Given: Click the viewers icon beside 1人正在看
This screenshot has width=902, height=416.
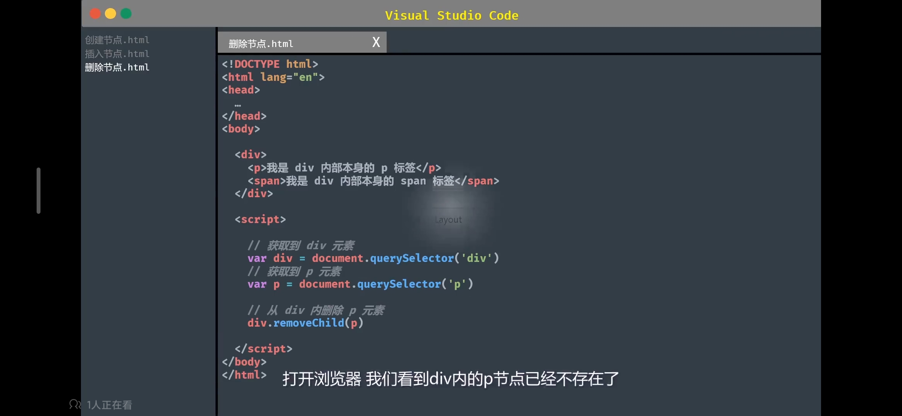Looking at the screenshot, I should pyautogui.click(x=75, y=404).
